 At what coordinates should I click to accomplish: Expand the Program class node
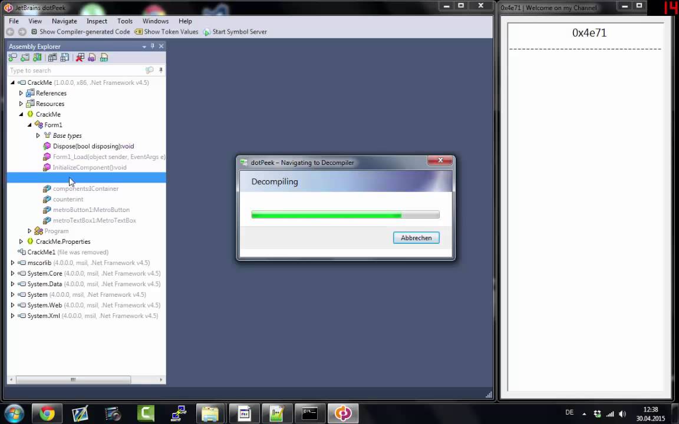[x=29, y=231]
